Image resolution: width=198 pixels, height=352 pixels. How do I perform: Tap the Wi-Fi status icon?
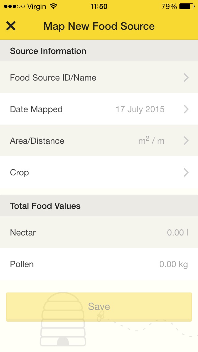54,6
